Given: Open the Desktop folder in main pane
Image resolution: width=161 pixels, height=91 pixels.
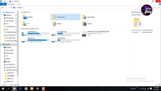Looking at the screenshot, I should point(27,17).
